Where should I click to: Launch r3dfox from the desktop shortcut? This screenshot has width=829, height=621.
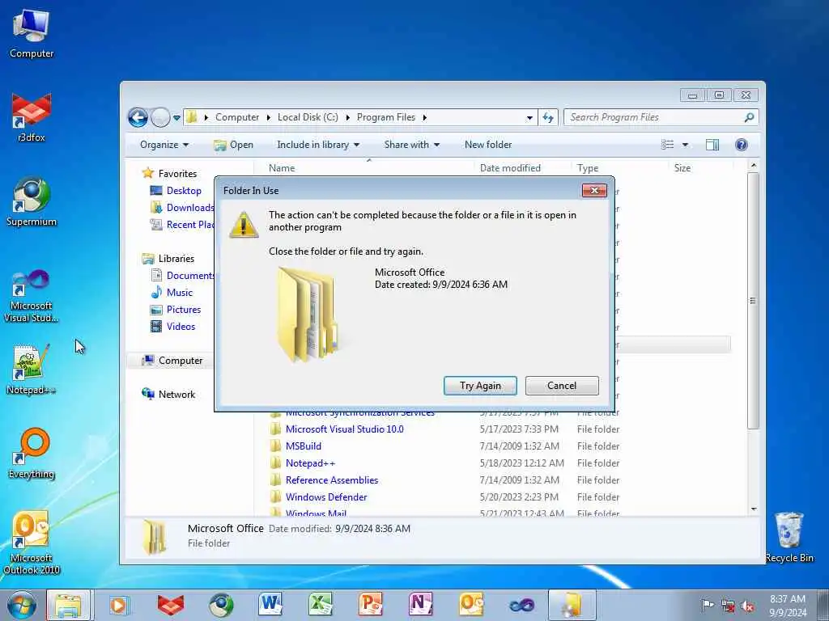[x=32, y=117]
